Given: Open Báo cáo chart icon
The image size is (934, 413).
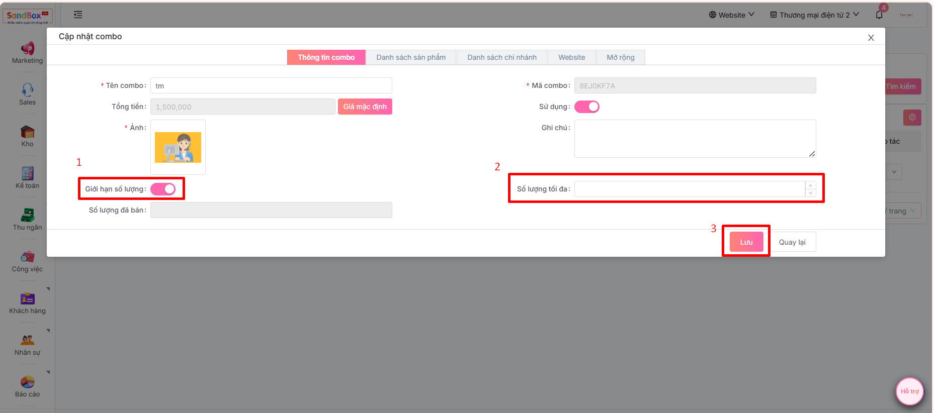Looking at the screenshot, I should pos(27,382).
